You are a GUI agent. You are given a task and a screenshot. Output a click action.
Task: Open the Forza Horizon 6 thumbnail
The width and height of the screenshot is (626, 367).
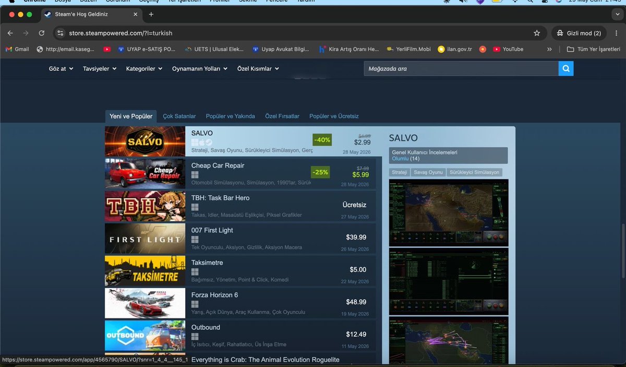145,303
